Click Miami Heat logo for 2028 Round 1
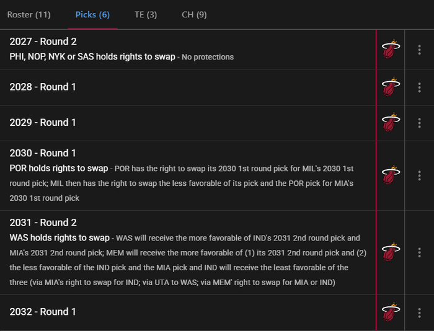This screenshot has height=331, width=434. (391, 87)
